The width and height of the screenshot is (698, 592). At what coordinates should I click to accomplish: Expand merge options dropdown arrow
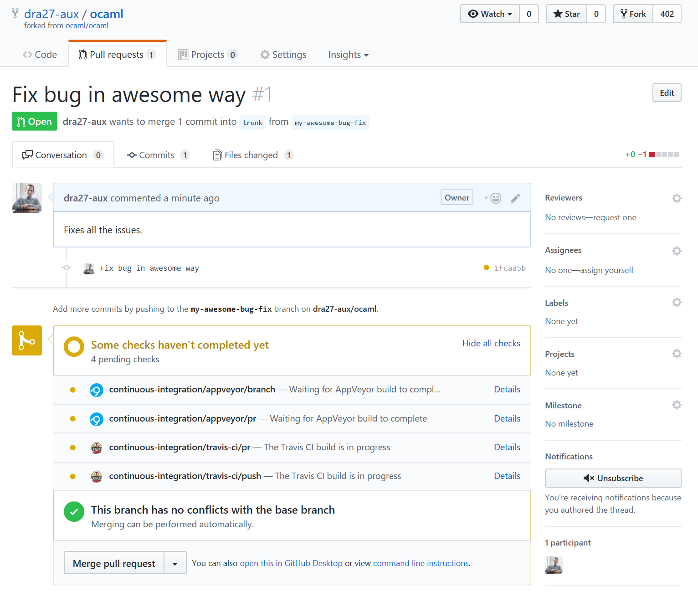click(175, 563)
